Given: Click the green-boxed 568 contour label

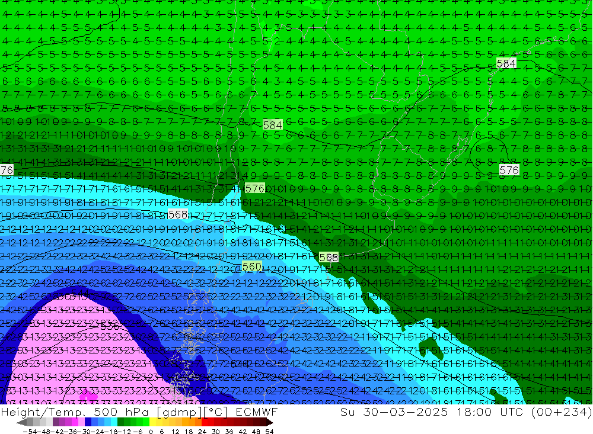Looking at the screenshot, I should (x=329, y=258).
